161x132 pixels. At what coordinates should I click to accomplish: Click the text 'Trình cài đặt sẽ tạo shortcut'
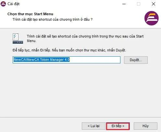click(49, 36)
